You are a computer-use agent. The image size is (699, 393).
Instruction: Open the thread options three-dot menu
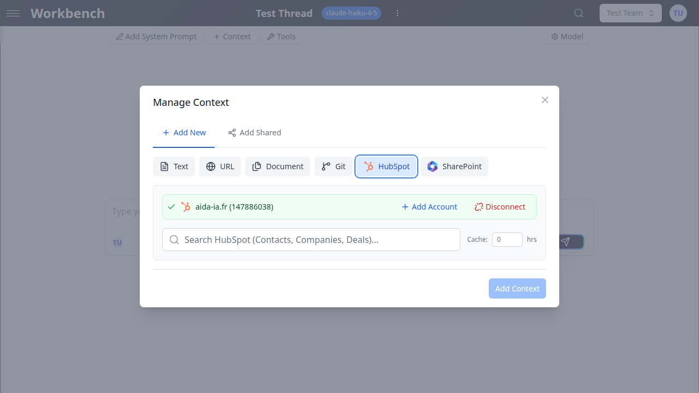[x=398, y=13]
